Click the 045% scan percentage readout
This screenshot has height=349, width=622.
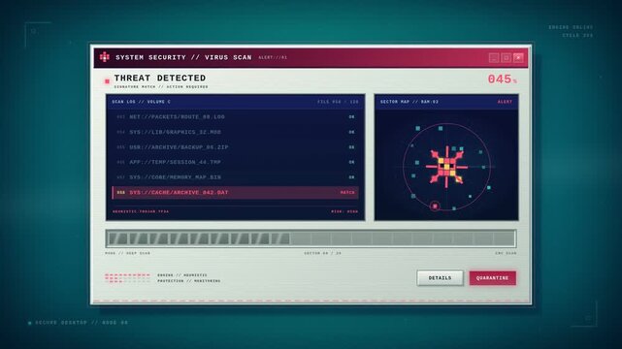point(503,79)
